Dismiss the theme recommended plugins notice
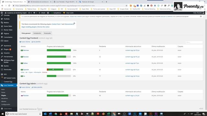 pos(74,24)
